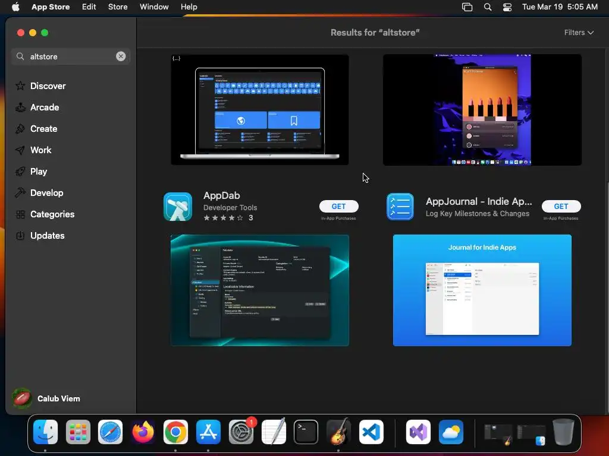Viewport: 609px width, 456px height.
Task: Open System Settings from the dock
Action: pyautogui.click(x=241, y=432)
